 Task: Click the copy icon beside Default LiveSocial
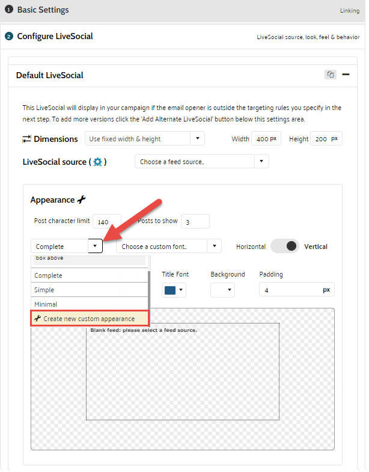click(x=330, y=75)
